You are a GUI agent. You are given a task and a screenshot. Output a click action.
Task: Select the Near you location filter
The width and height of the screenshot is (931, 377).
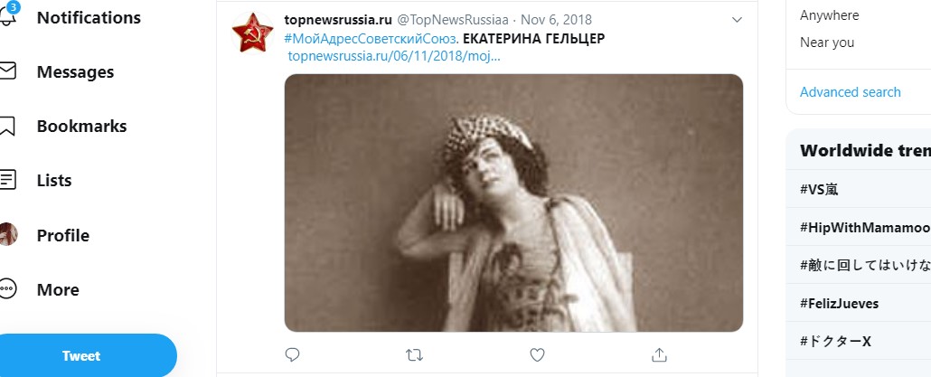pyautogui.click(x=826, y=42)
